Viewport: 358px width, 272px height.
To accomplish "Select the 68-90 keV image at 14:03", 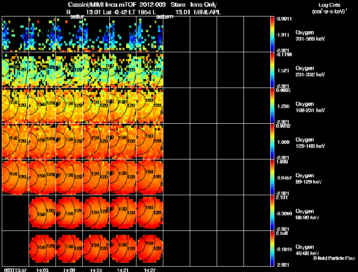I will (x=42, y=213).
